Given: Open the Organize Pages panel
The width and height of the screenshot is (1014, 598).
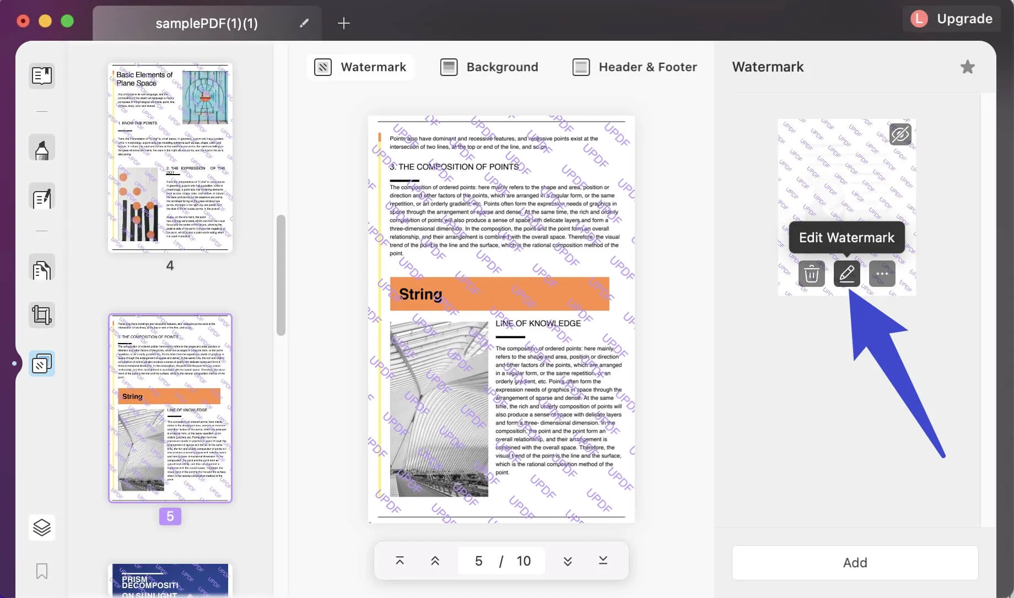Looking at the screenshot, I should [x=41, y=268].
